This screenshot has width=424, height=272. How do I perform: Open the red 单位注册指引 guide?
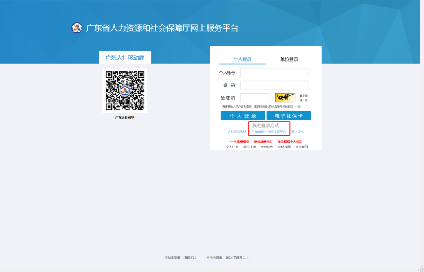click(263, 141)
